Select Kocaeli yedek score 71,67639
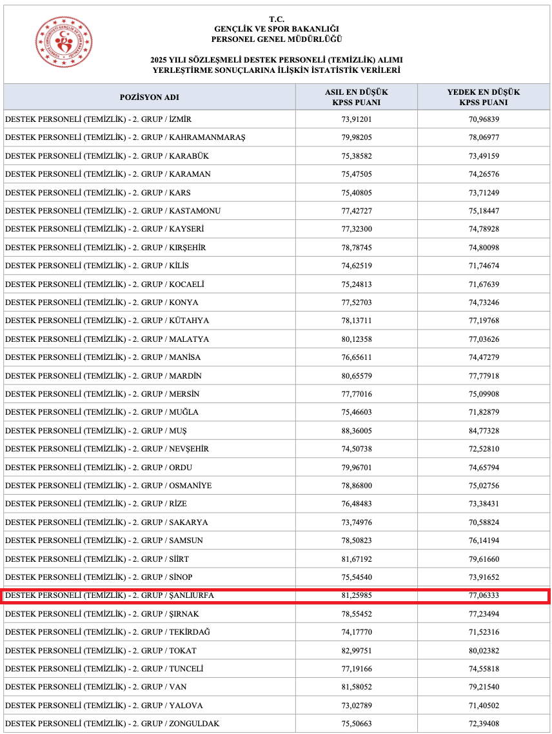Screen dimensions: 552x734 coord(484,284)
